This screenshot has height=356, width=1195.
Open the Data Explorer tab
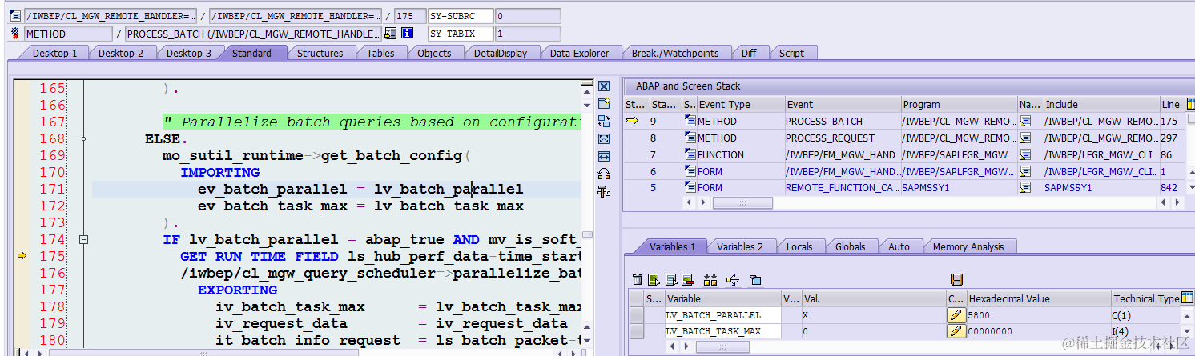[x=579, y=53]
